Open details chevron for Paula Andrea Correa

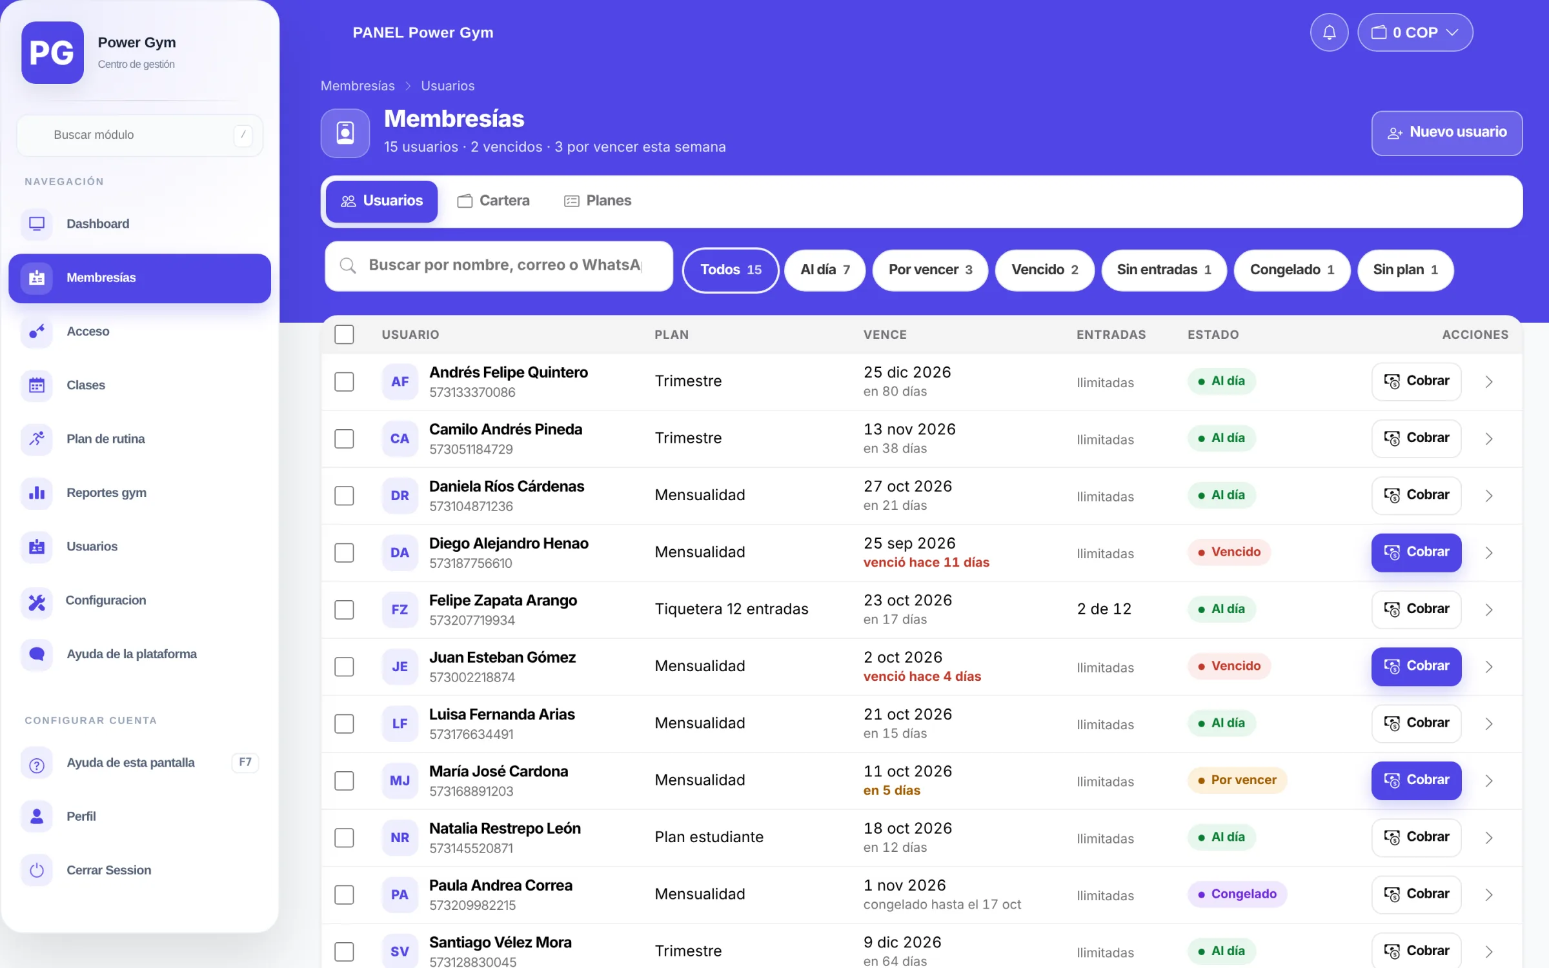tap(1489, 895)
